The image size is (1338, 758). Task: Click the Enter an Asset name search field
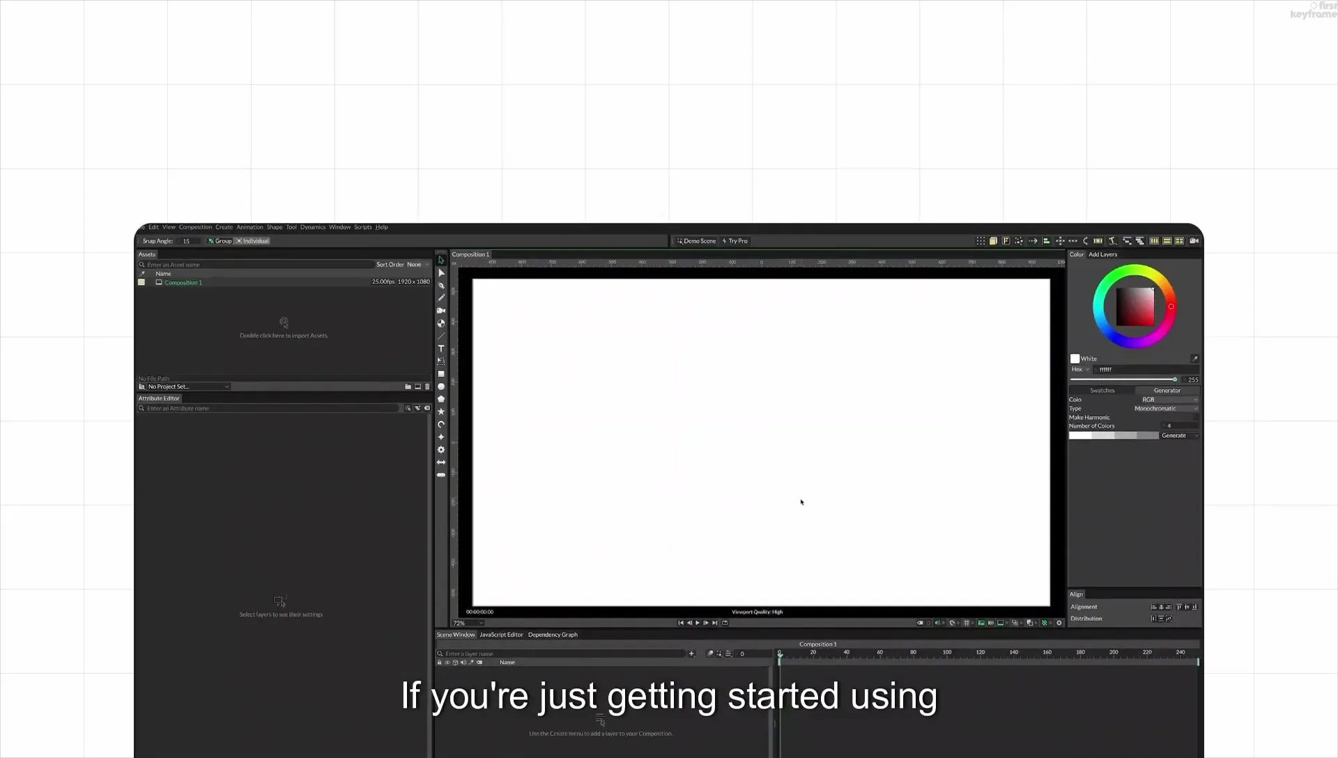tap(258, 265)
